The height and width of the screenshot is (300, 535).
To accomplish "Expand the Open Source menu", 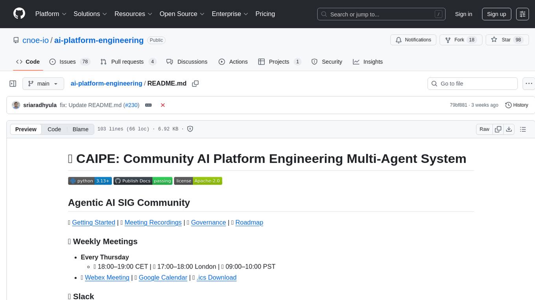I will click(x=182, y=14).
